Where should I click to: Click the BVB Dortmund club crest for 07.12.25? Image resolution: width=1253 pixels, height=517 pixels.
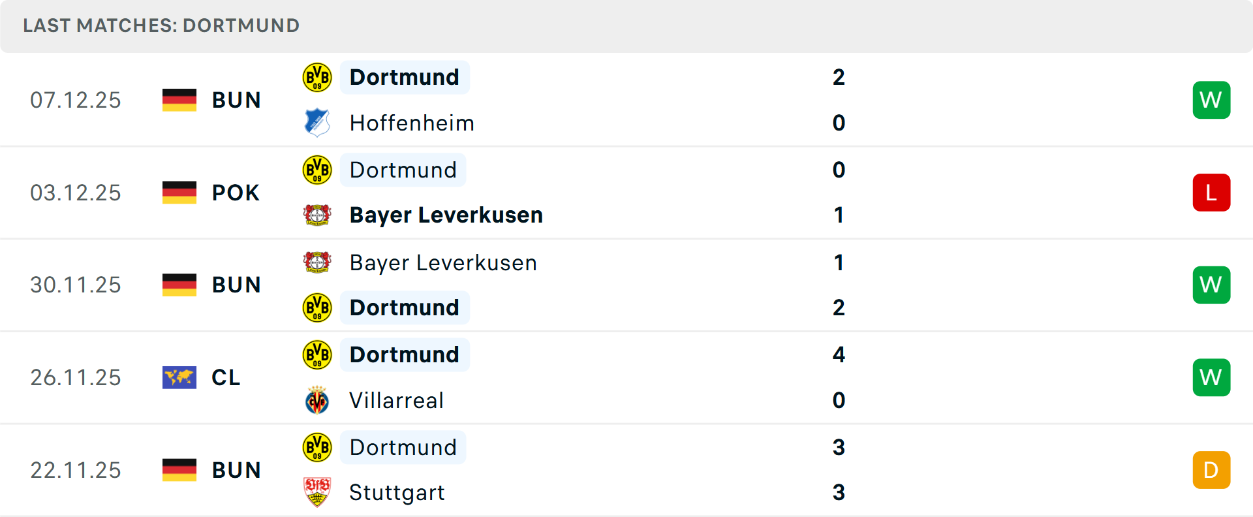[x=317, y=76]
